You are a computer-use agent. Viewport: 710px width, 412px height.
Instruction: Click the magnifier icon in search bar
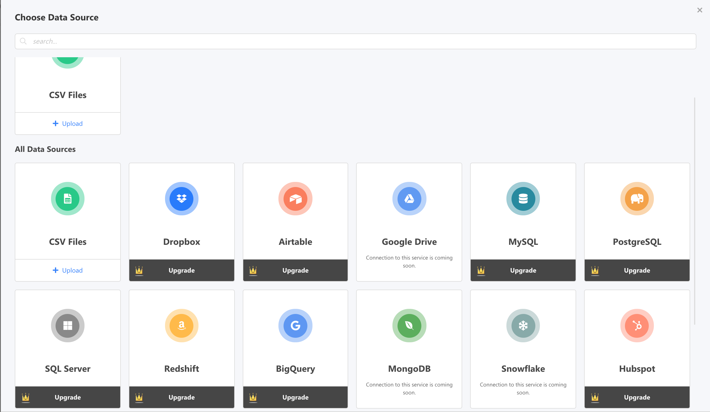coord(23,41)
